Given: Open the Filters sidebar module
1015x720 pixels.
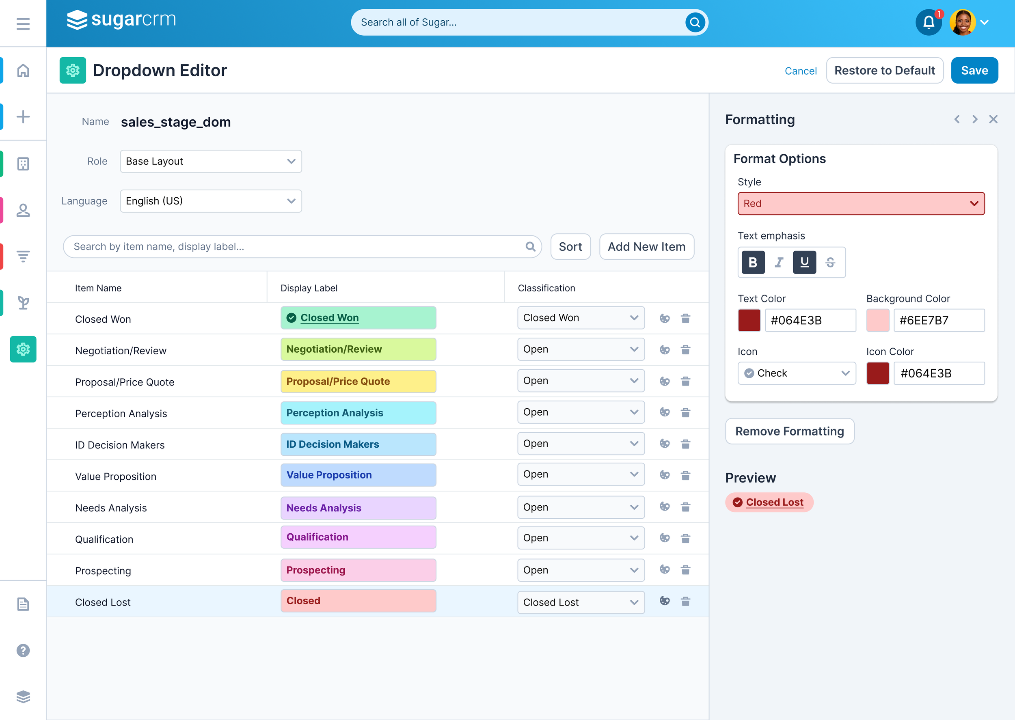Looking at the screenshot, I should pos(23,256).
